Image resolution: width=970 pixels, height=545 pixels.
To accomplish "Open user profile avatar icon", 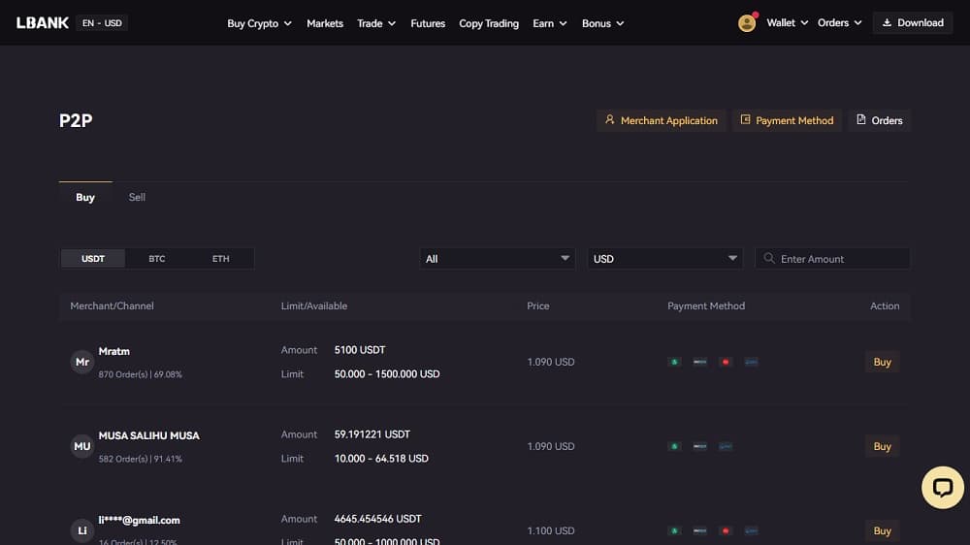I will 747,23.
